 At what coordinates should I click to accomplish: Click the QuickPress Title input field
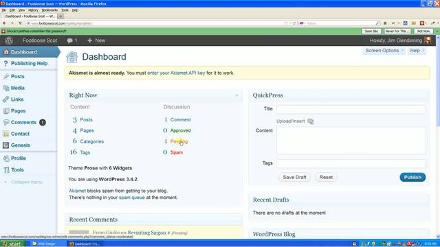pos(351,109)
